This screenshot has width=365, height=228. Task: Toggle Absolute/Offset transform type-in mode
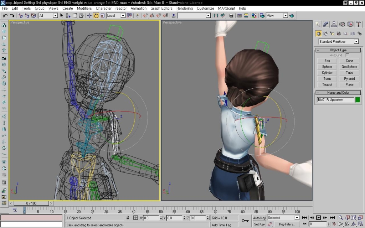(135, 218)
